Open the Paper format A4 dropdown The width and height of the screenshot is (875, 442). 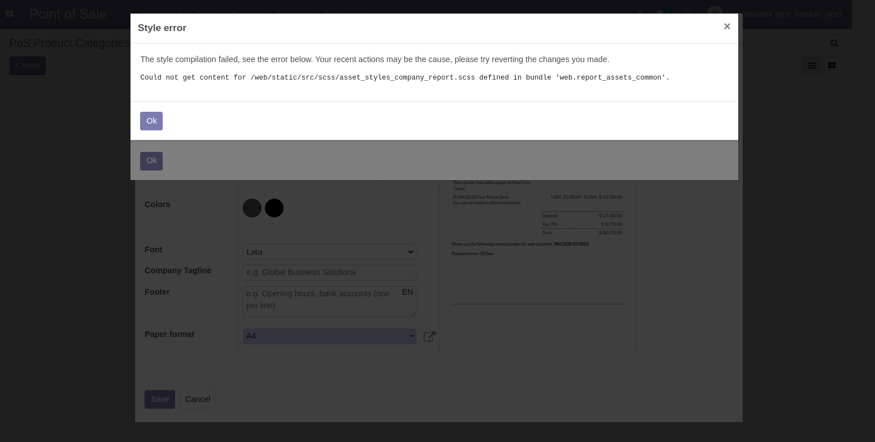point(329,336)
